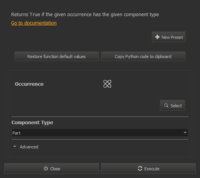Click the Part text in the combo box

click(x=16, y=133)
